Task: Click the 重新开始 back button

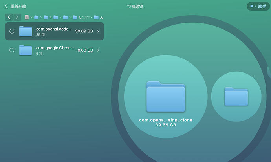Action: pyautogui.click(x=15, y=6)
